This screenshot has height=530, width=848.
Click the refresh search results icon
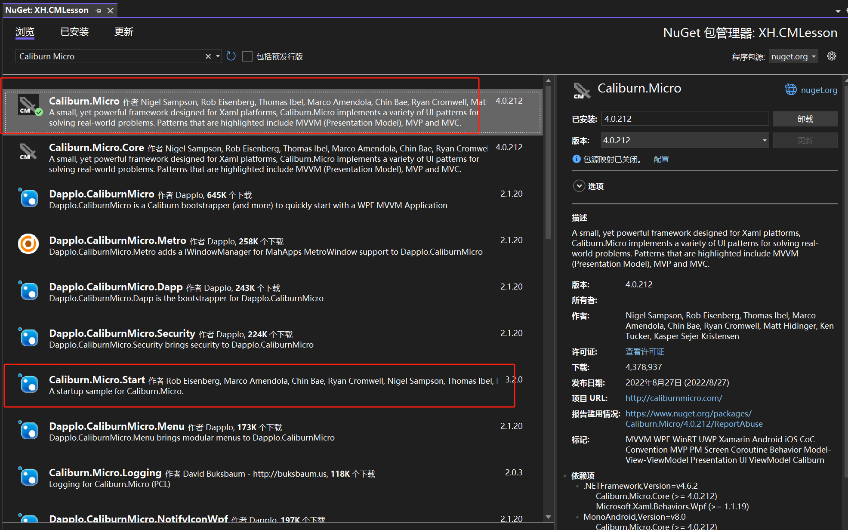pos(231,56)
